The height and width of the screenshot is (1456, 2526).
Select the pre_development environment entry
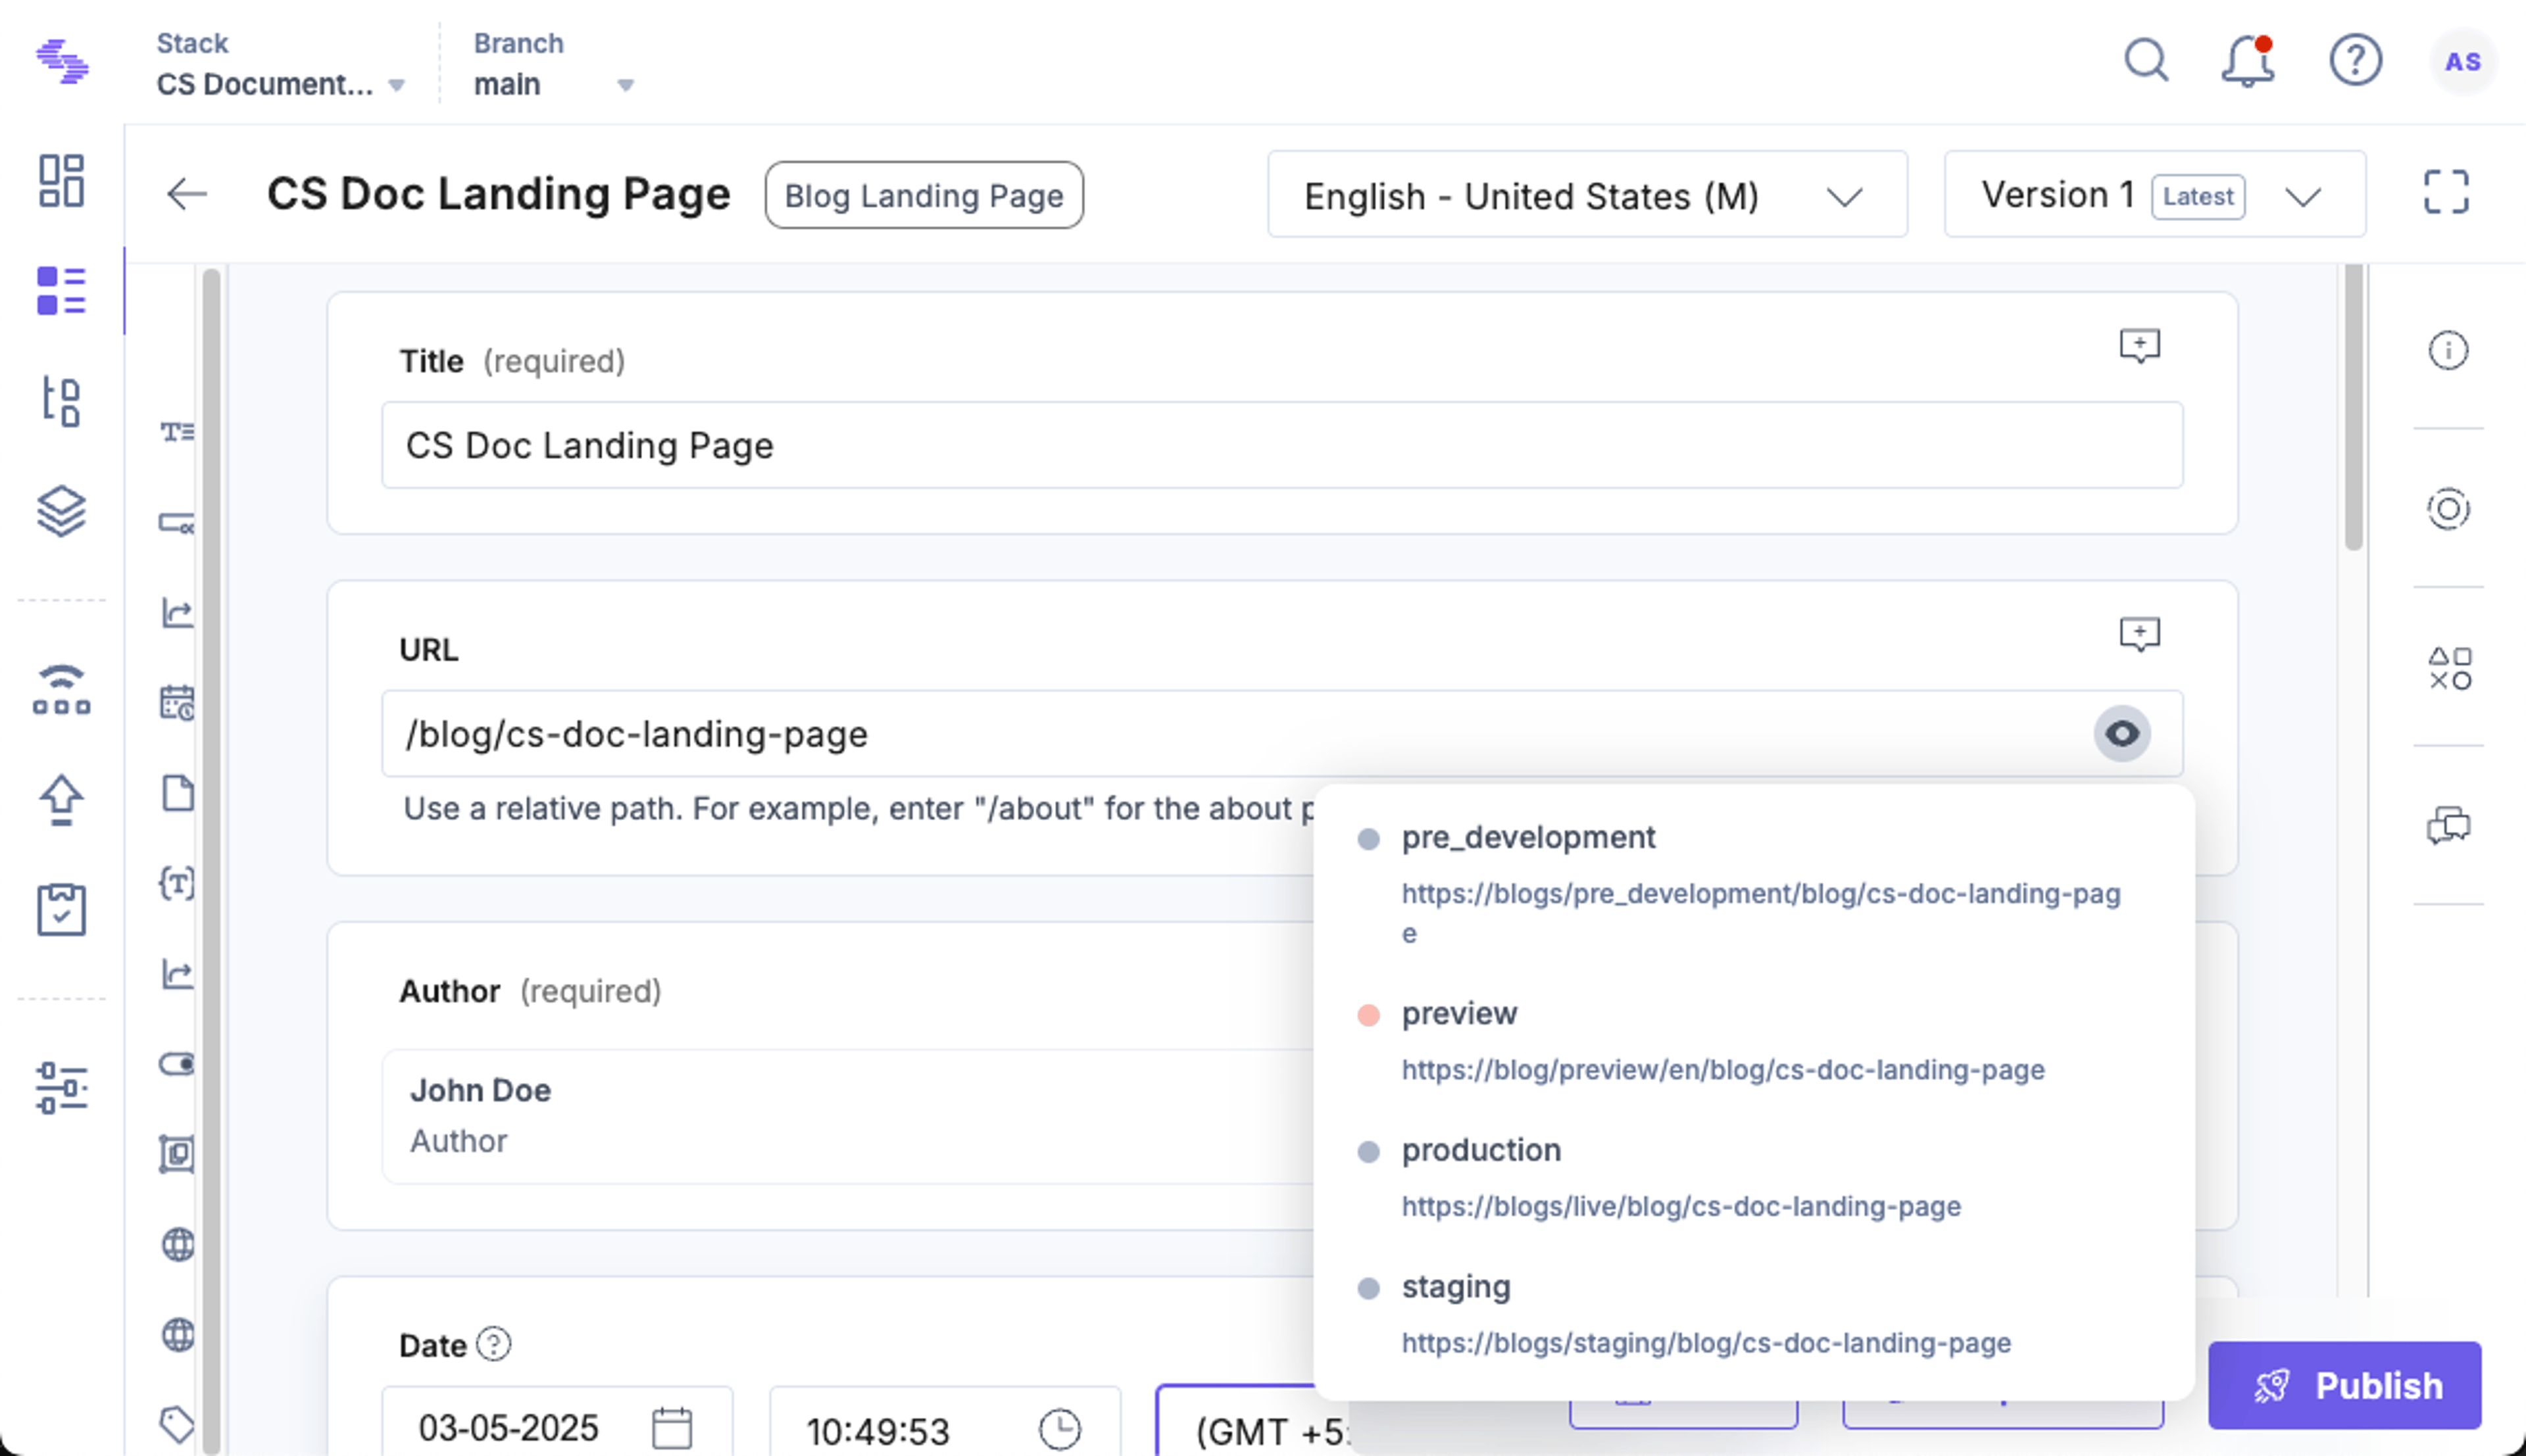(1528, 837)
